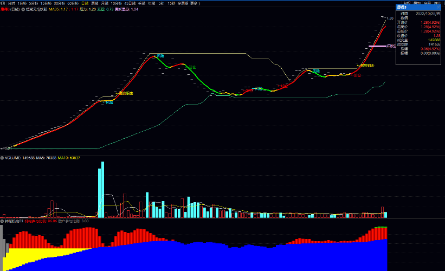
Task: Click the 1.28 latest price label
Action: (390, 18)
